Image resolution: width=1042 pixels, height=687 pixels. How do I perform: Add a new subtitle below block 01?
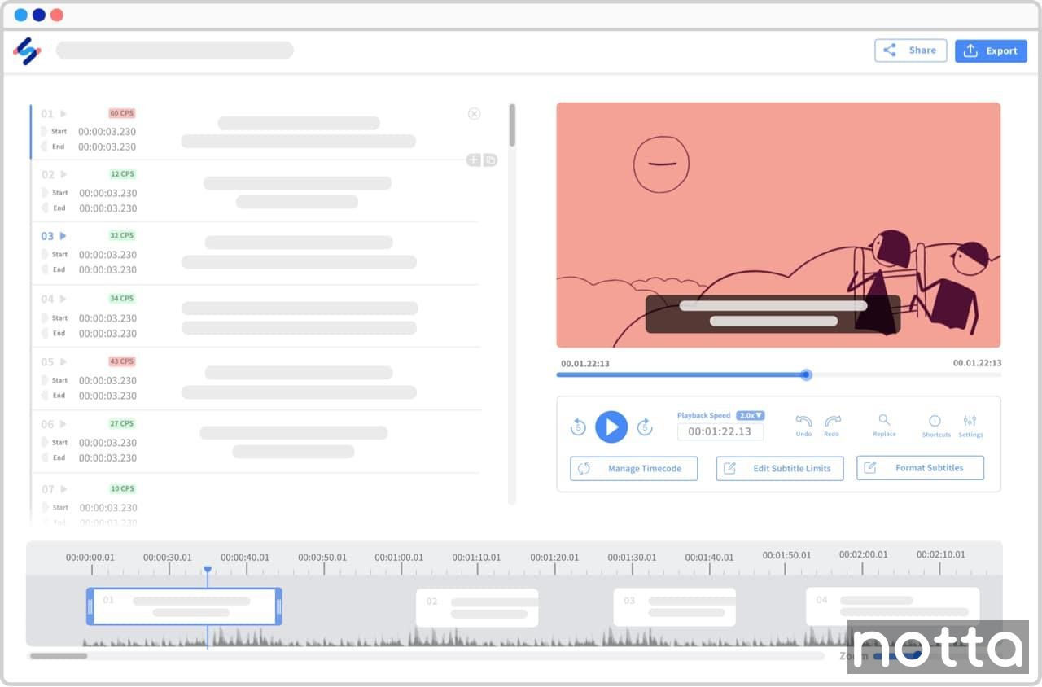point(473,160)
